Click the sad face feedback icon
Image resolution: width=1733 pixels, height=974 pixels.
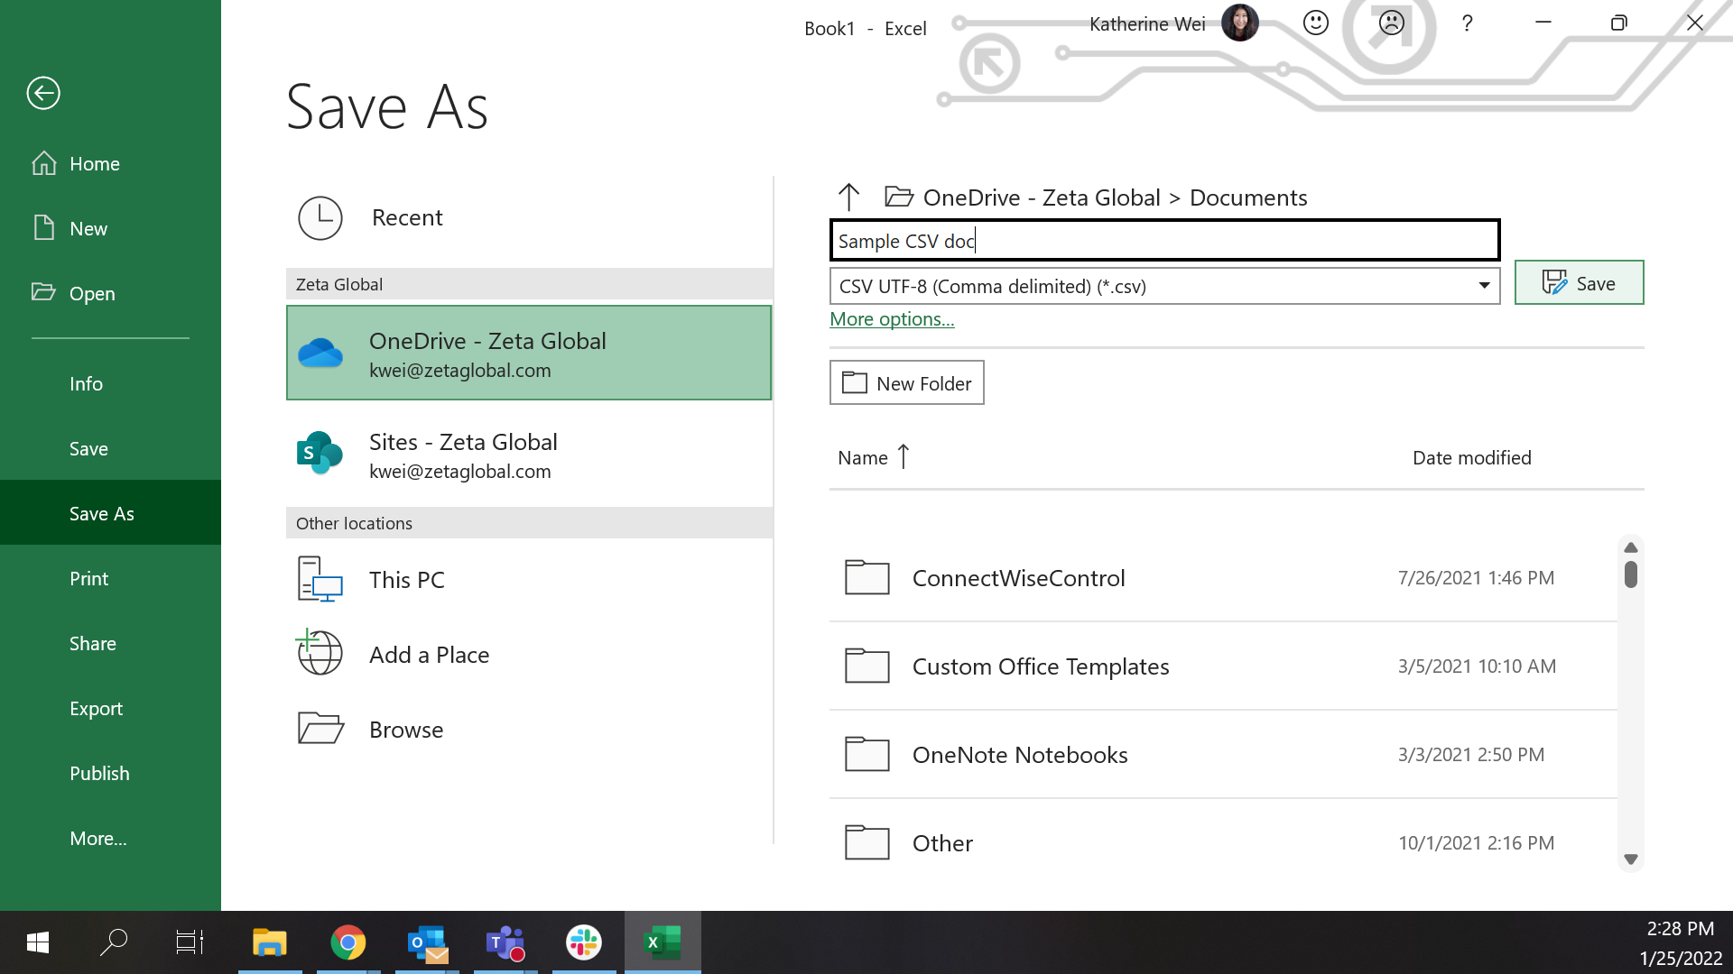(1392, 23)
